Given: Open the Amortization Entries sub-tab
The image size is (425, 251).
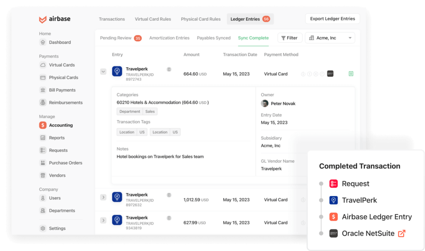Looking at the screenshot, I should 169,38.
